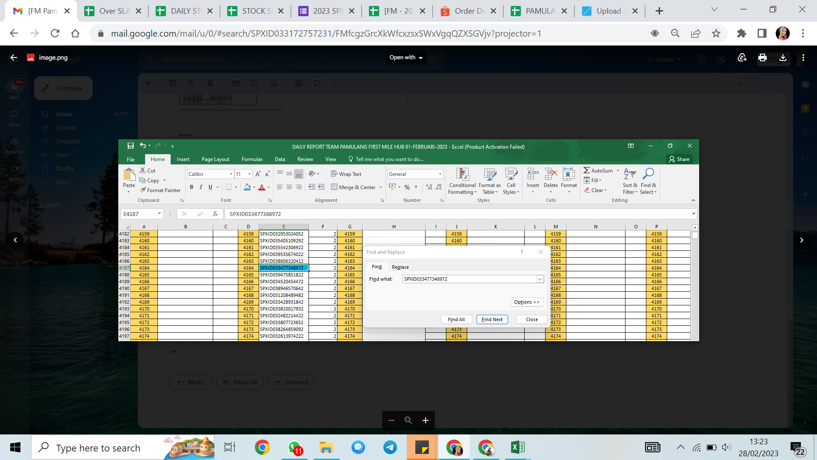Click Fill Color bucket in Excel image
The width and height of the screenshot is (817, 460).
(247, 187)
